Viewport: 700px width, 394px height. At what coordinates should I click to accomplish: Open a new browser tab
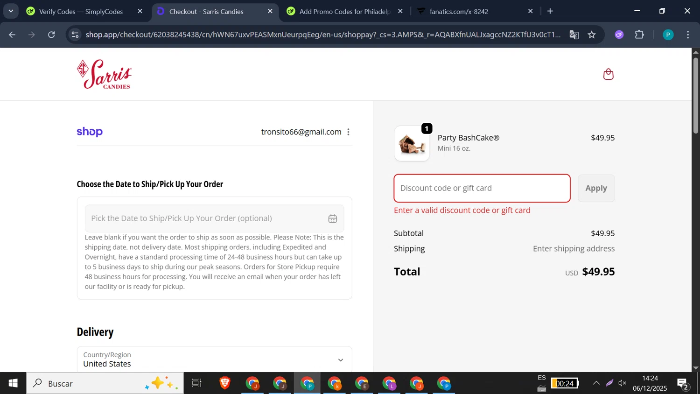pos(550,11)
